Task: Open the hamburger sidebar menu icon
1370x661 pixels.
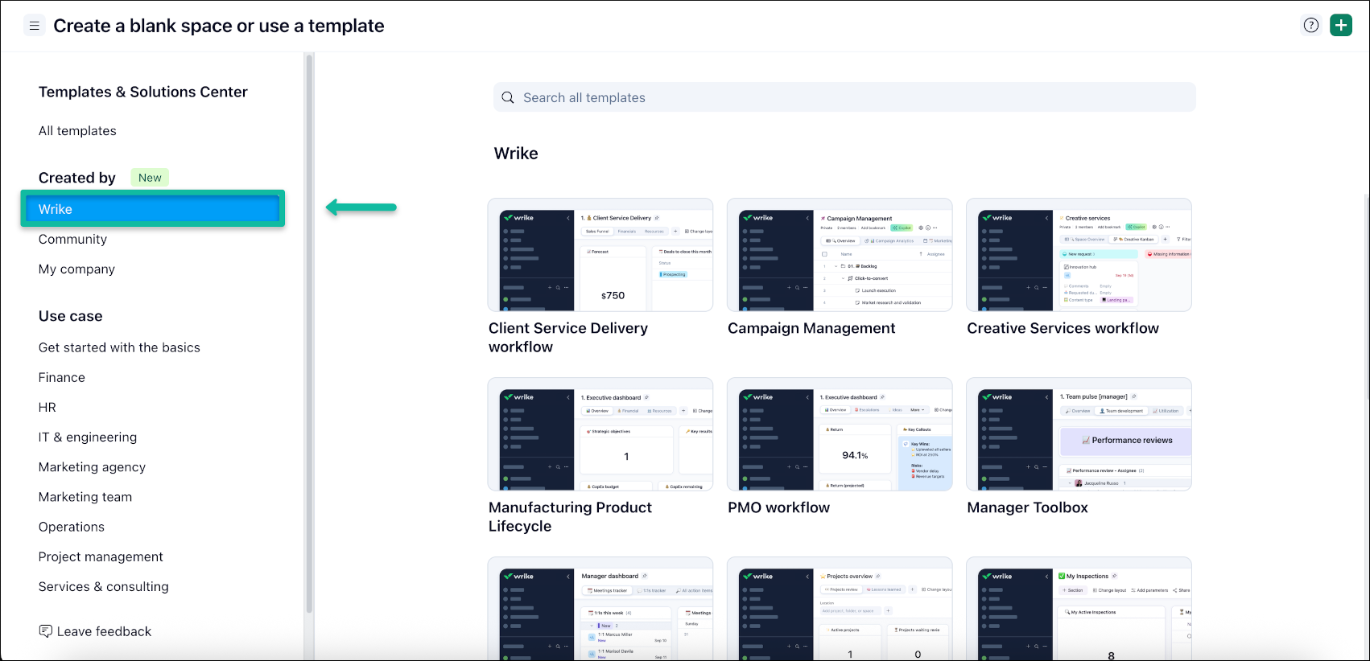Action: (x=34, y=26)
